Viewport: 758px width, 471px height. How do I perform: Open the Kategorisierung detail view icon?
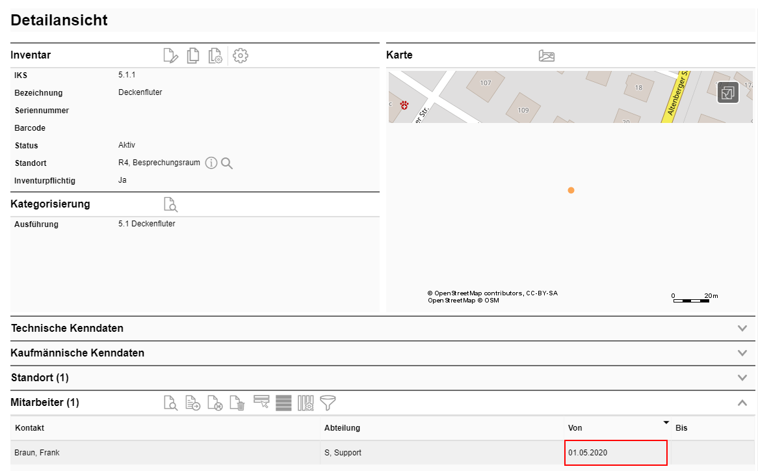coord(170,204)
